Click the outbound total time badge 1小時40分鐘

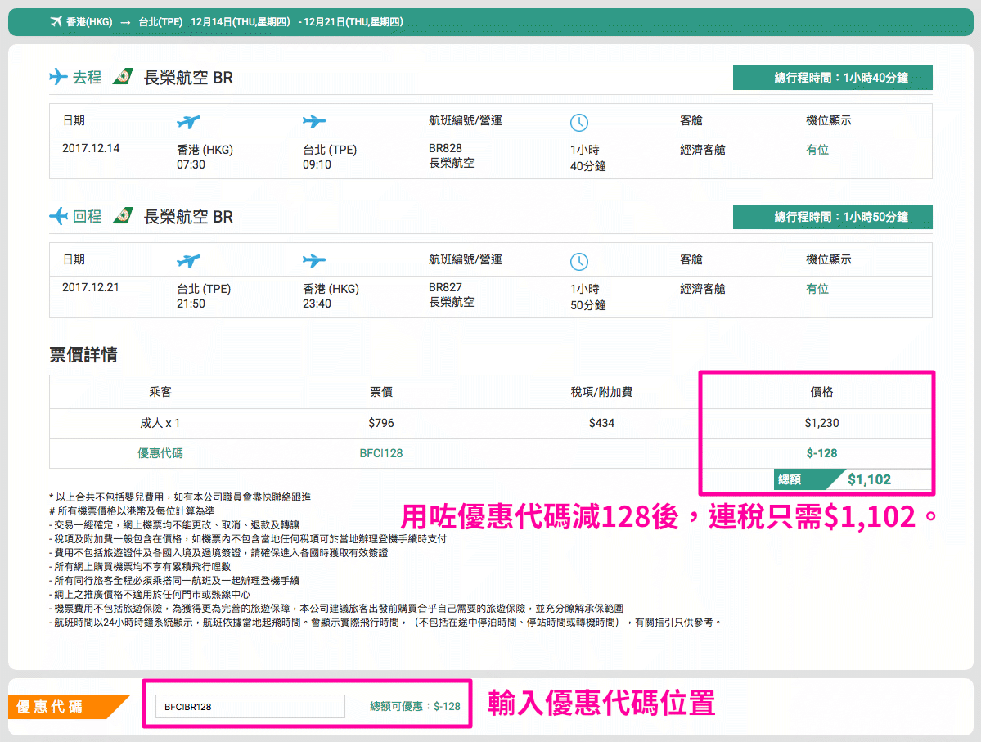[x=833, y=78]
